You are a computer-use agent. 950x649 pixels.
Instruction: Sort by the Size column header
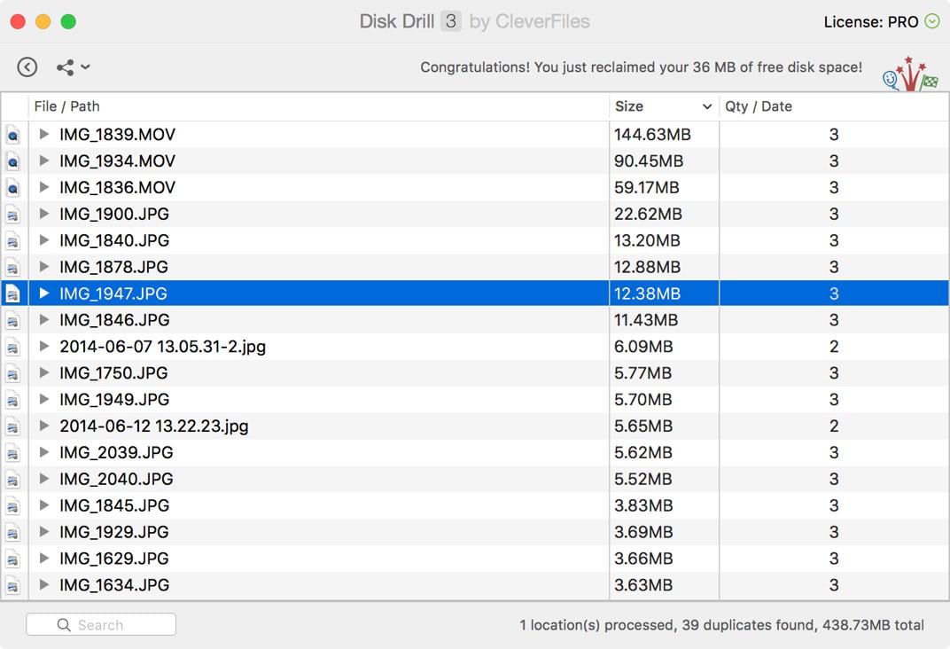pyautogui.click(x=664, y=106)
